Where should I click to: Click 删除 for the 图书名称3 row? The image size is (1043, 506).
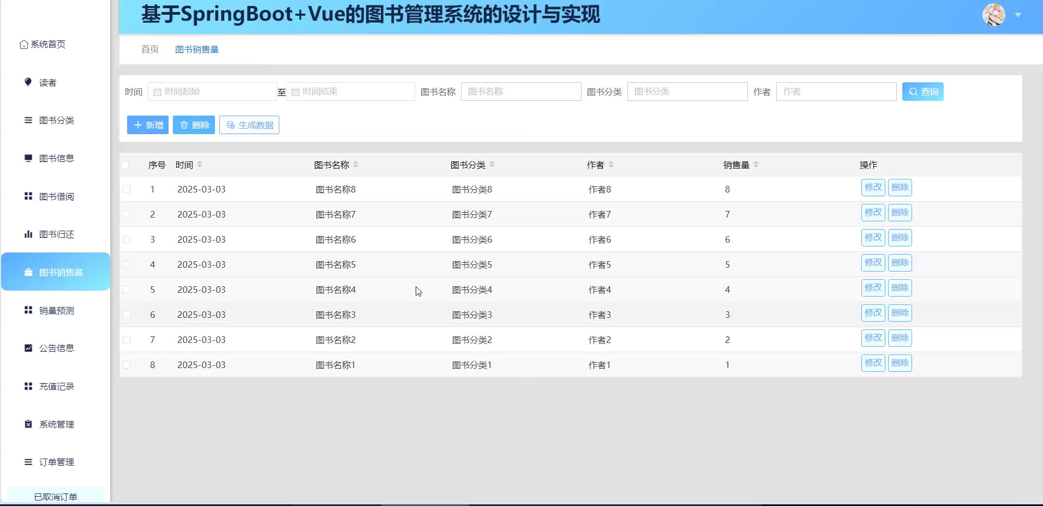pyautogui.click(x=900, y=313)
